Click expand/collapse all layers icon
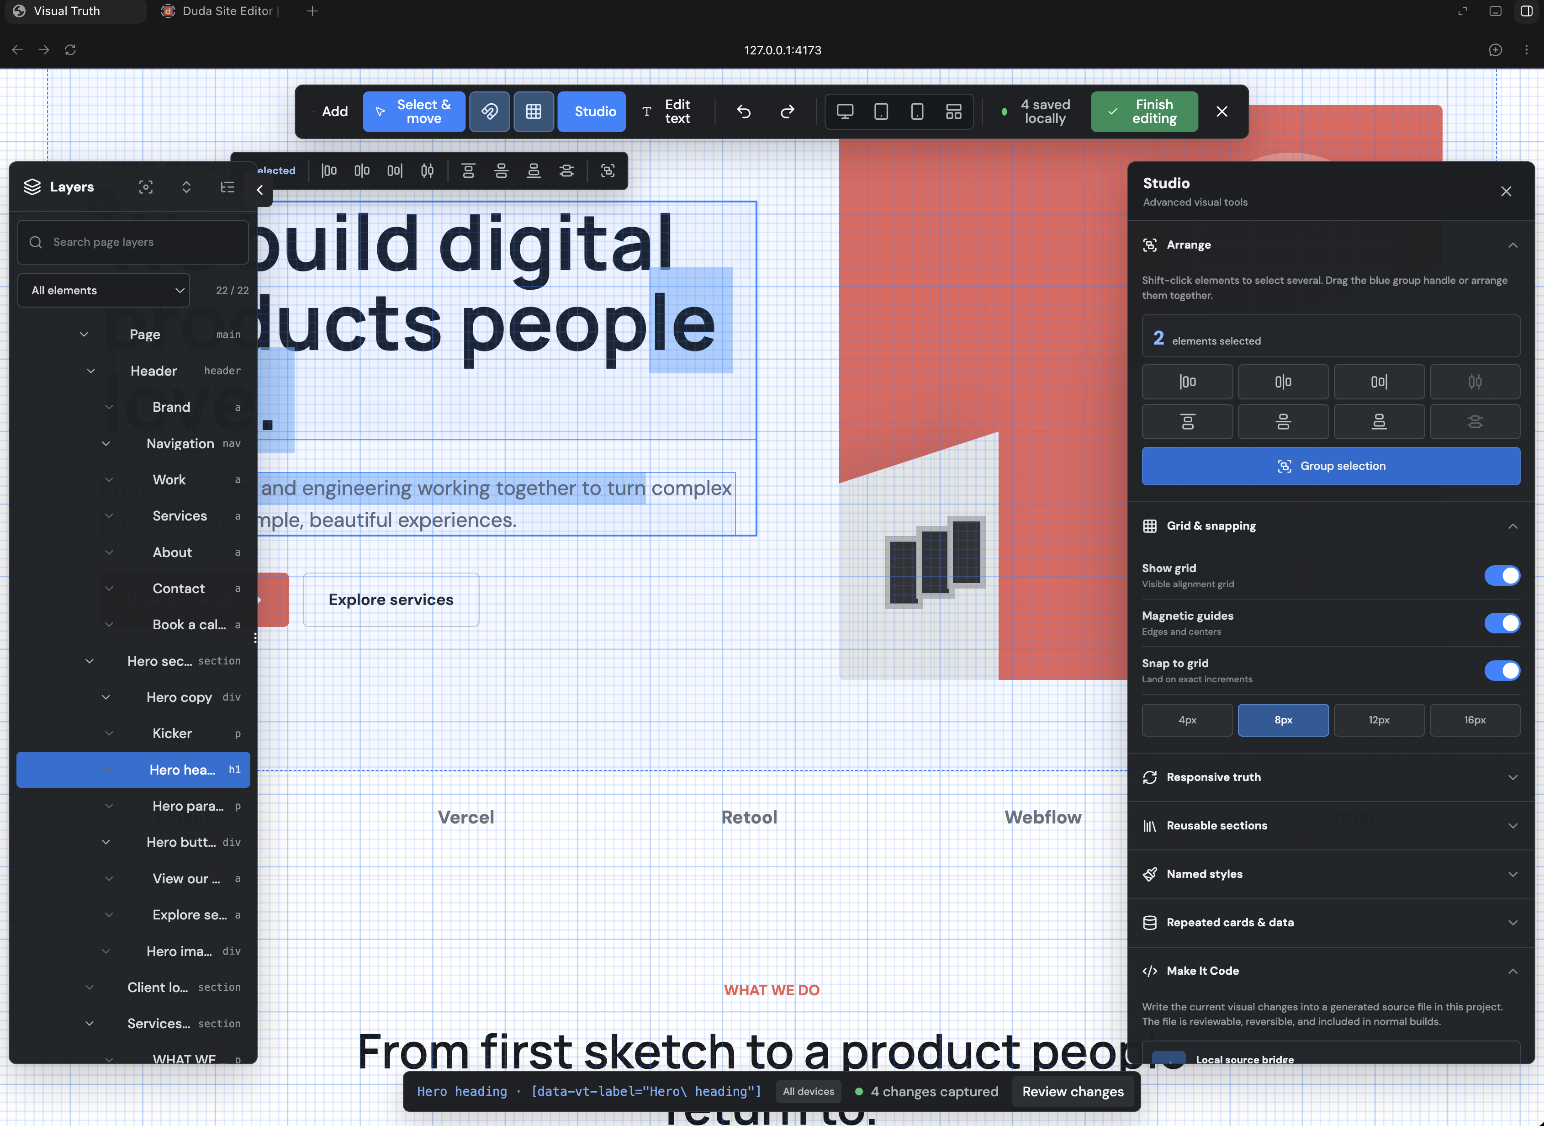 [187, 187]
